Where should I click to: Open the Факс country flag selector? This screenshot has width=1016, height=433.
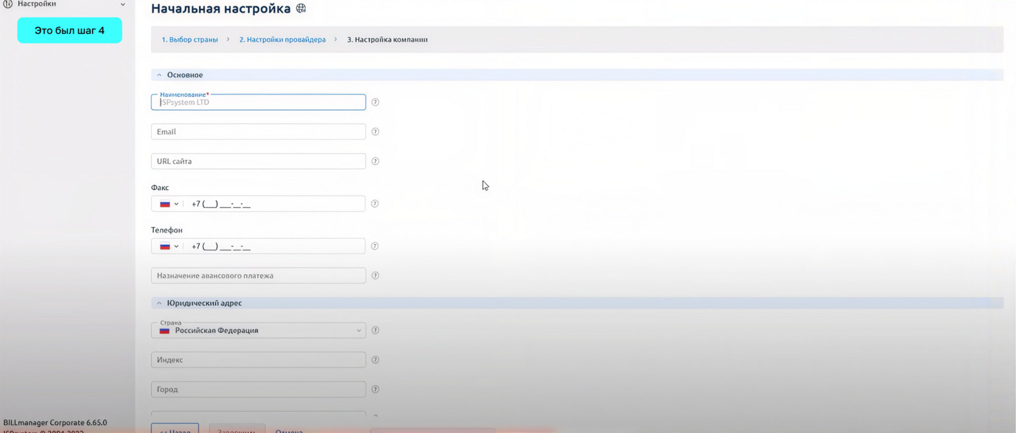(169, 204)
